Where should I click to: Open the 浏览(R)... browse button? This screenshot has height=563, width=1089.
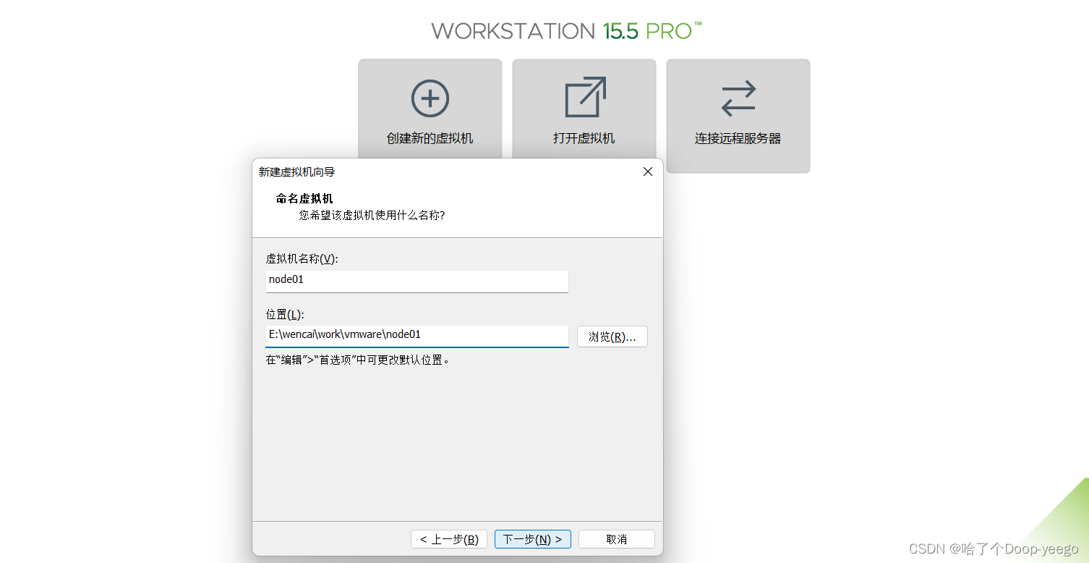[612, 336]
